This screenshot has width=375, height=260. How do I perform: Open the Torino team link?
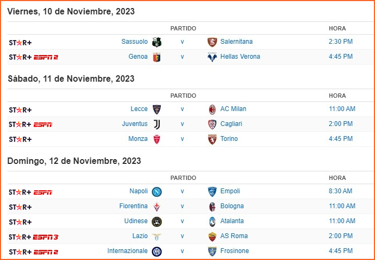click(229, 139)
